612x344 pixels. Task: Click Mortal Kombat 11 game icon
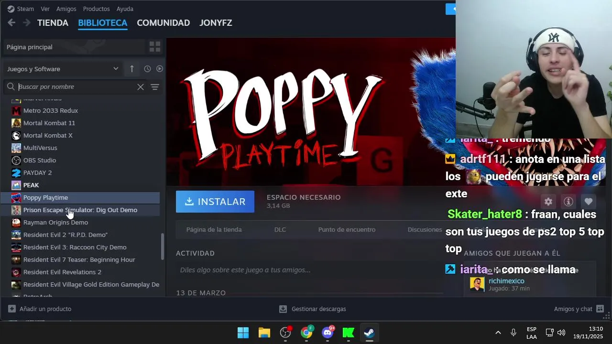16,123
